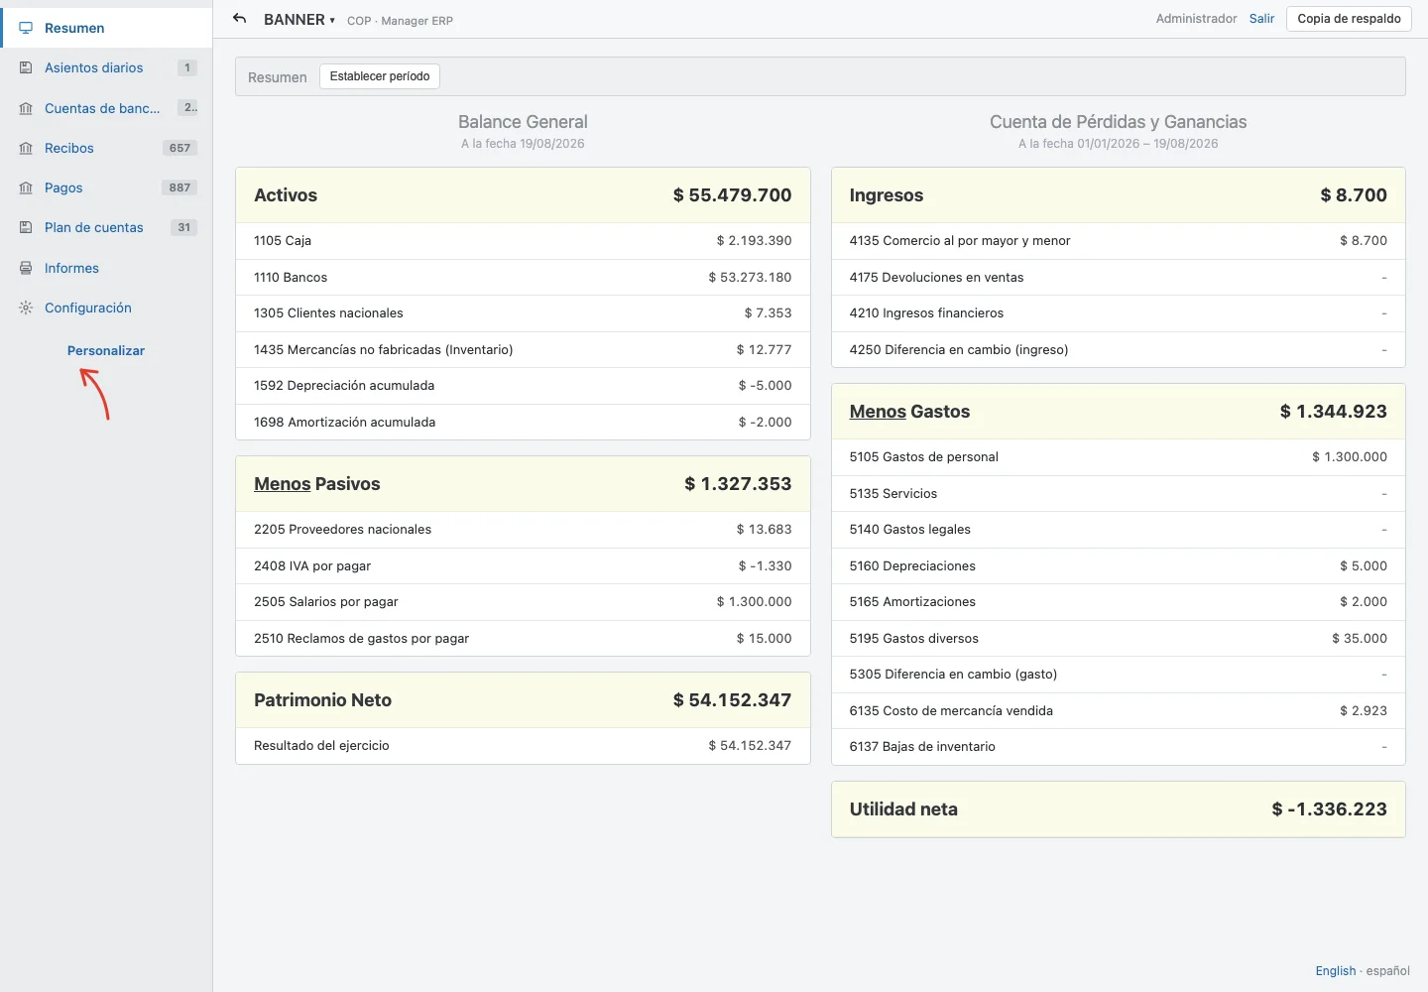The image size is (1428, 992).
Task: Open Cuentas de banco section
Action: coord(106,108)
